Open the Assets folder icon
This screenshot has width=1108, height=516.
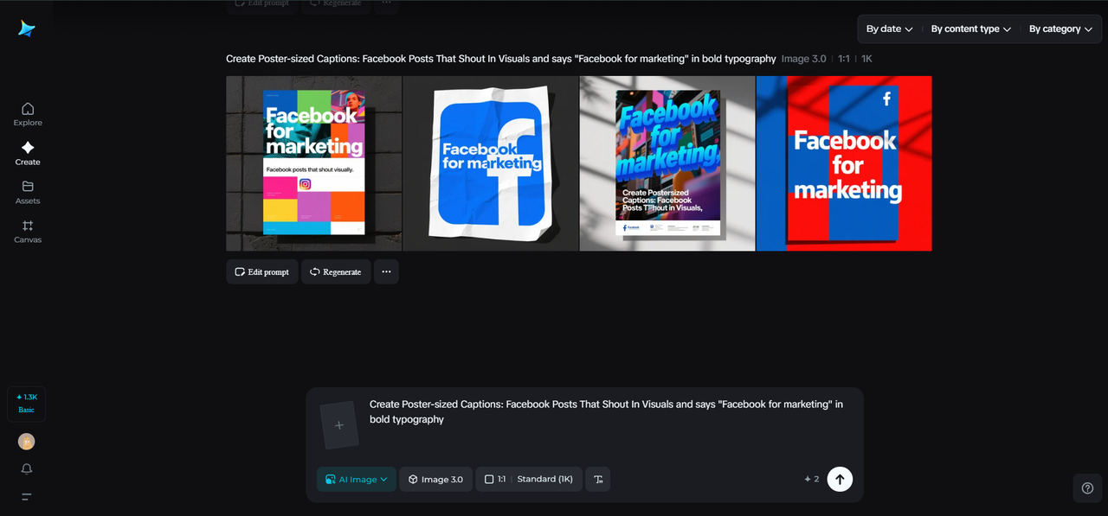coord(28,191)
